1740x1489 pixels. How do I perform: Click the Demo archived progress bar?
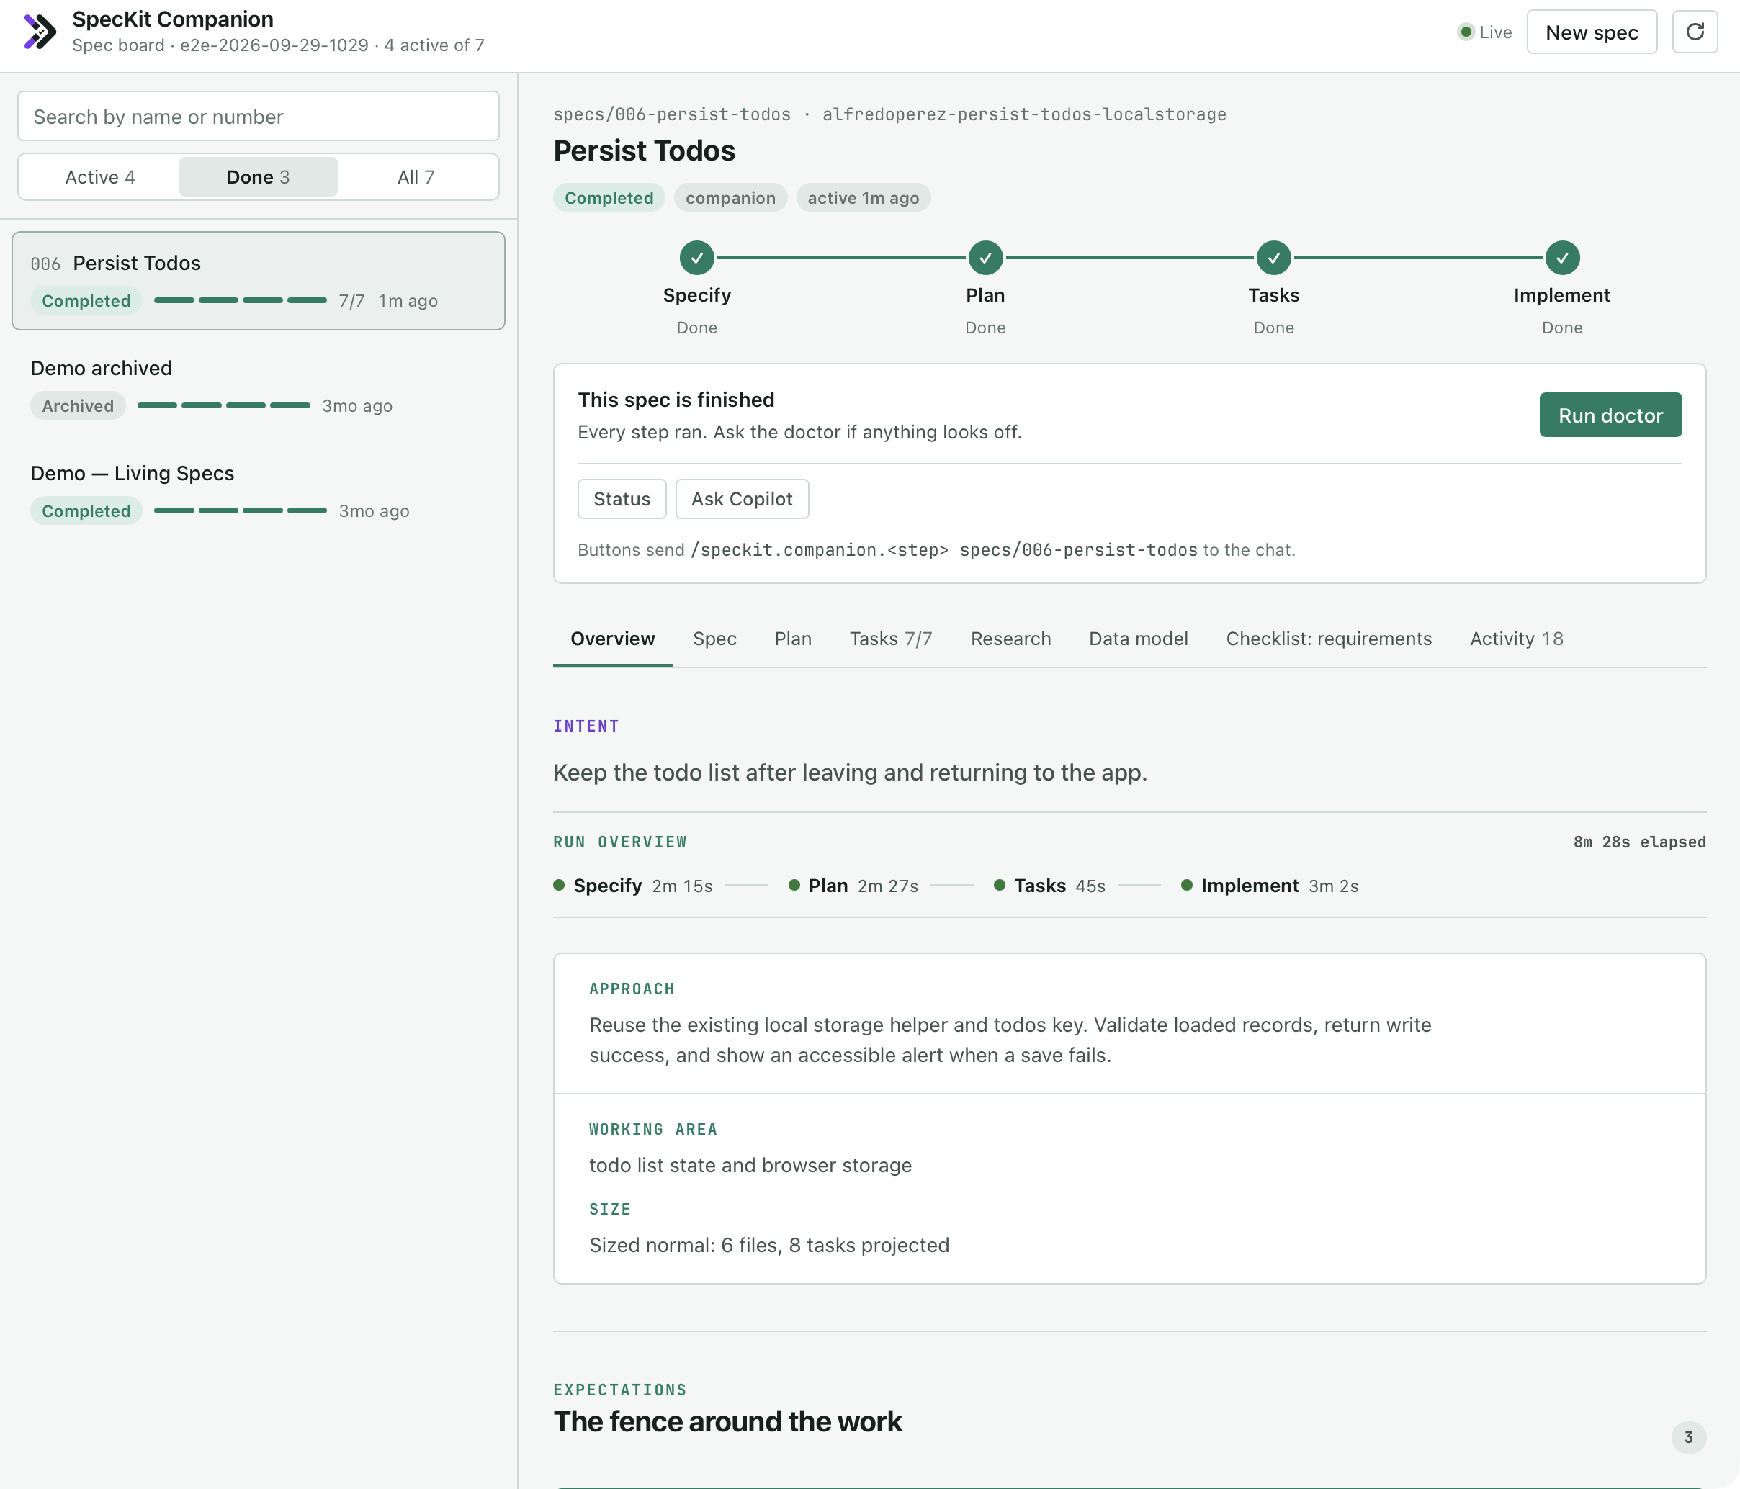[223, 405]
